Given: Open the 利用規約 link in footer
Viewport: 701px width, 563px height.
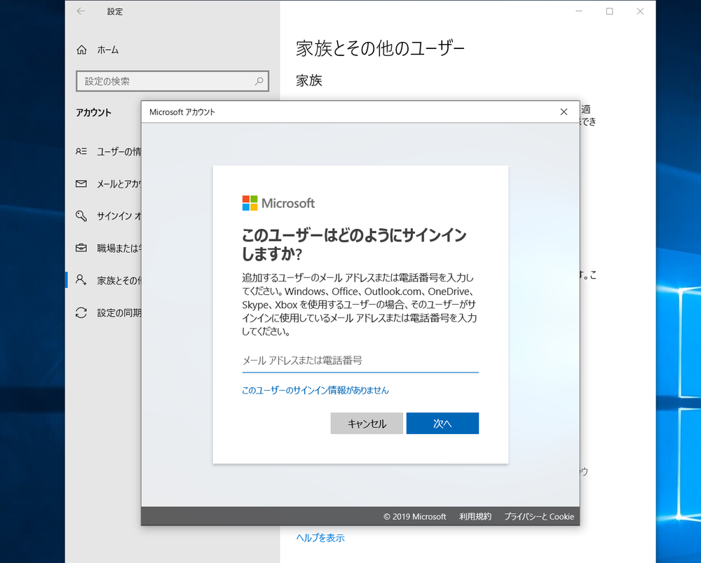Looking at the screenshot, I should pyautogui.click(x=475, y=517).
